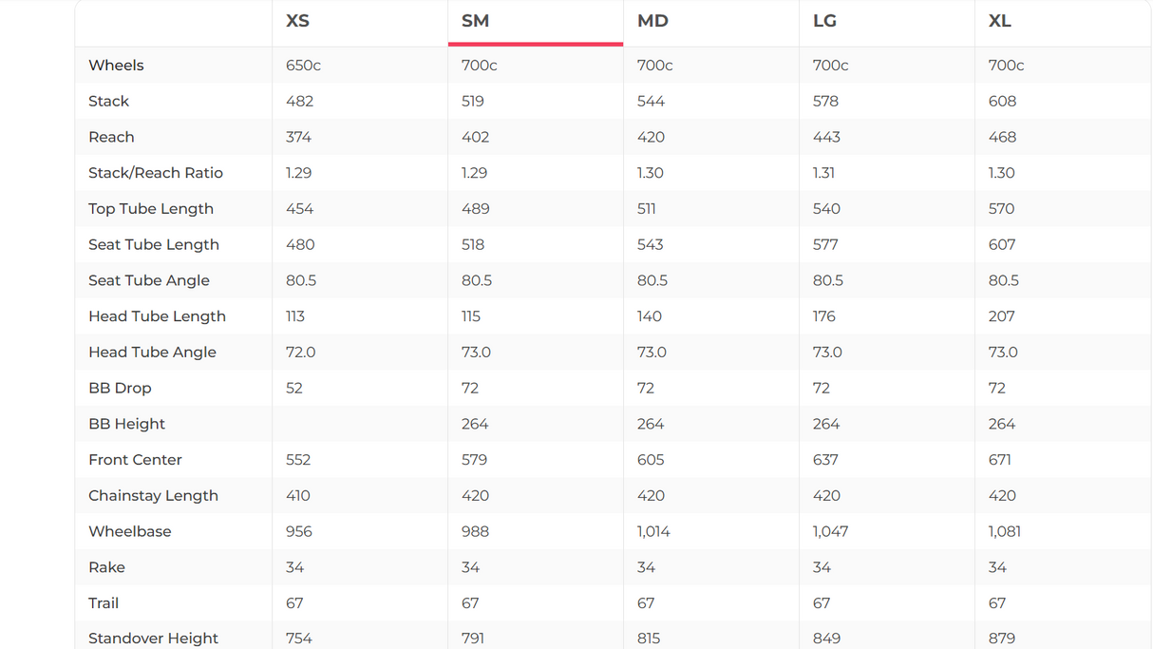1153x649 pixels.
Task: Switch to the MD size column
Action: pyautogui.click(x=652, y=21)
